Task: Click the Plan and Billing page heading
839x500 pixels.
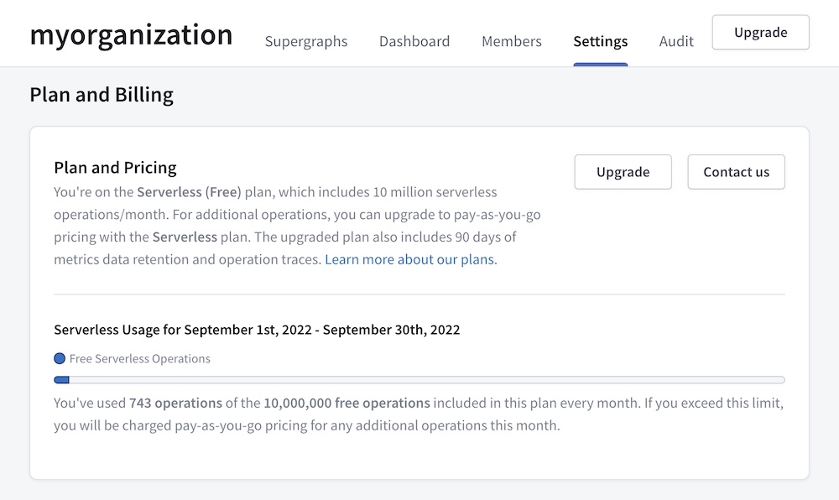Action: (101, 95)
